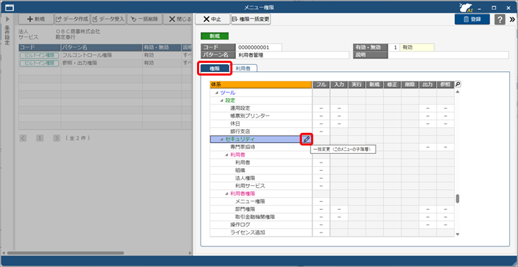Click the パターン名 input field
Image resolution: width=518 pixels, height=267 pixels.
(x=293, y=55)
